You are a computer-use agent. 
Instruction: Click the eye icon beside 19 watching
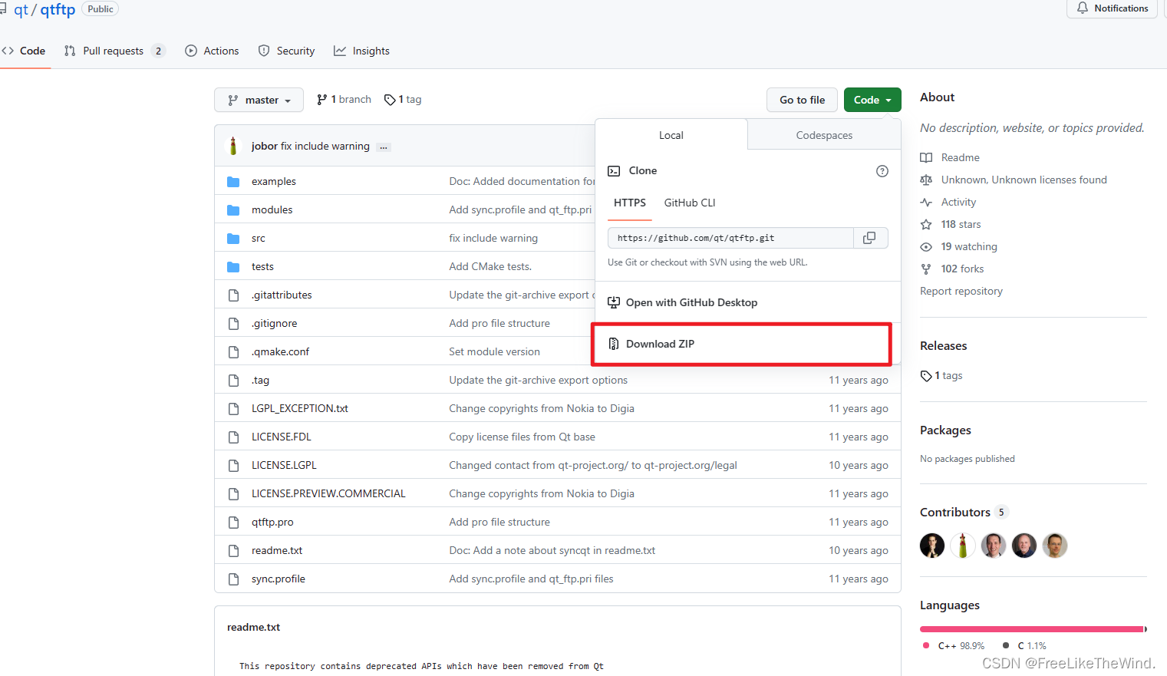[x=926, y=247]
